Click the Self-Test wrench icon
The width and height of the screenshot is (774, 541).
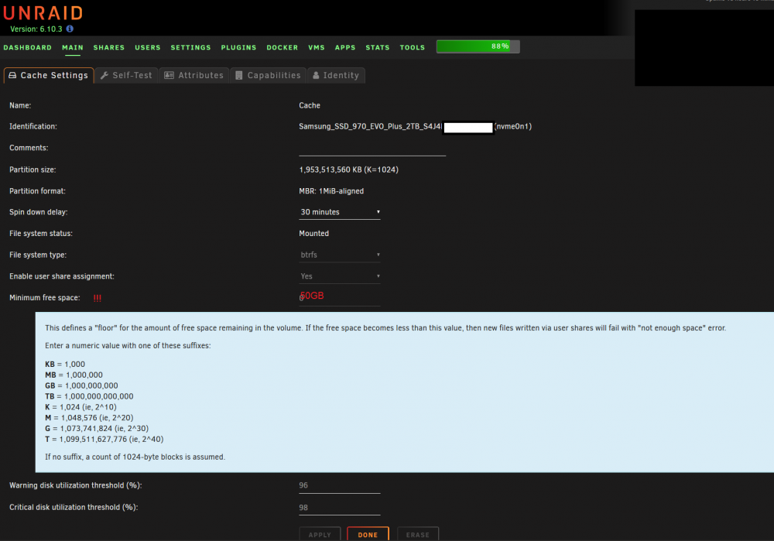coord(104,76)
